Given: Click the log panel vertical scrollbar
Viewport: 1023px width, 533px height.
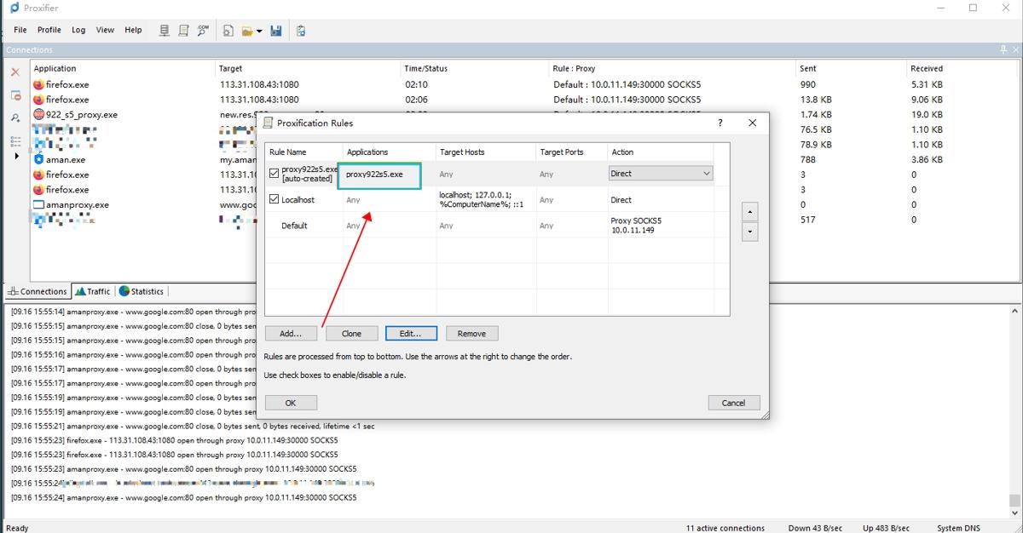Looking at the screenshot, I should point(1014,400).
